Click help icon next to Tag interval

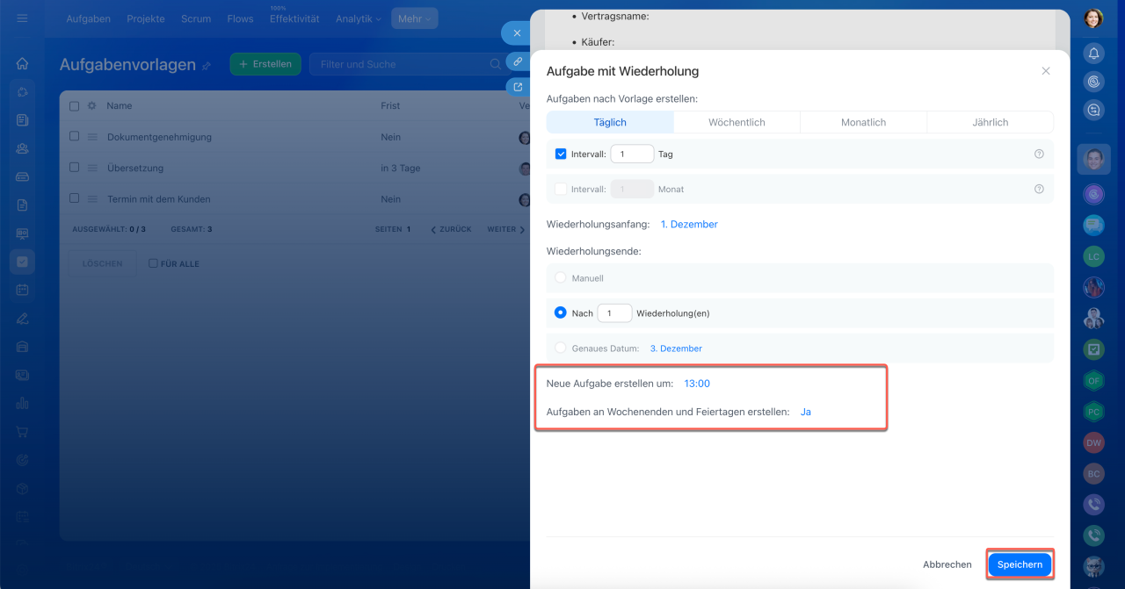pyautogui.click(x=1039, y=154)
